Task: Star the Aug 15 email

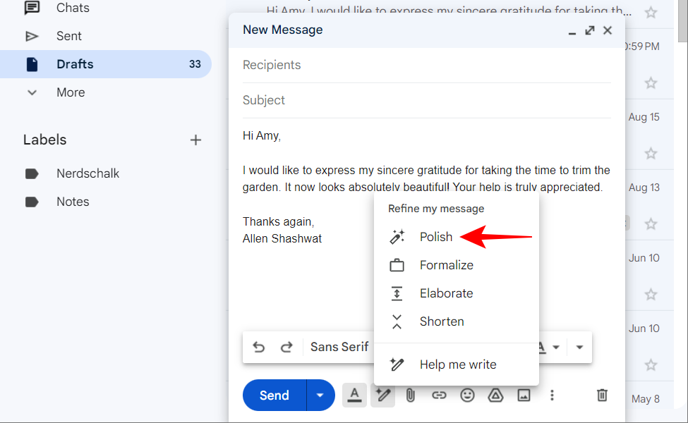Action: point(651,153)
